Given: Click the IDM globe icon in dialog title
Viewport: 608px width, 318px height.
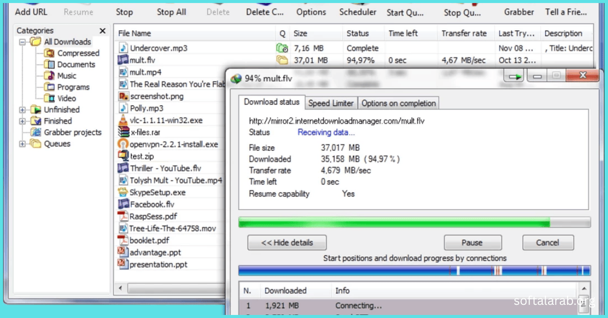Looking at the screenshot, I should click(236, 78).
